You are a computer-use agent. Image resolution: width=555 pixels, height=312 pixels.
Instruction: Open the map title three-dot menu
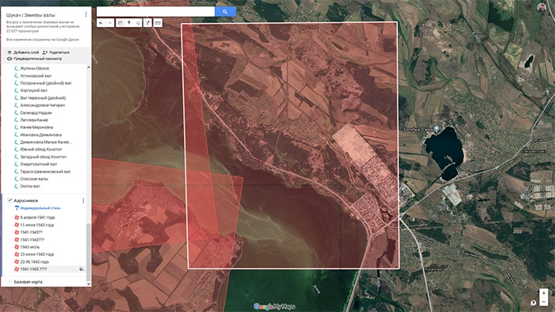(86, 14)
